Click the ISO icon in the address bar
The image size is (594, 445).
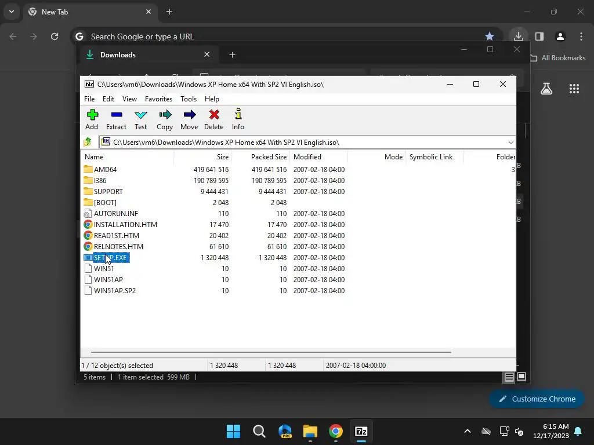106,142
